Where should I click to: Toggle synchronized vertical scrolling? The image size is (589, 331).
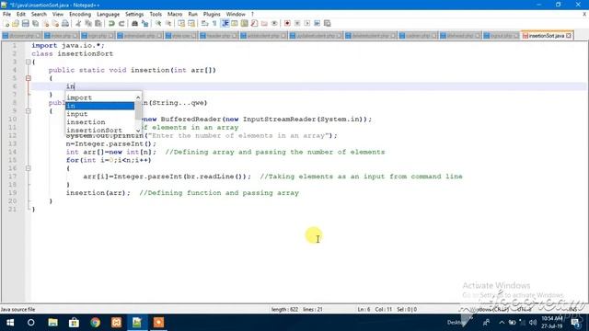point(181,23)
